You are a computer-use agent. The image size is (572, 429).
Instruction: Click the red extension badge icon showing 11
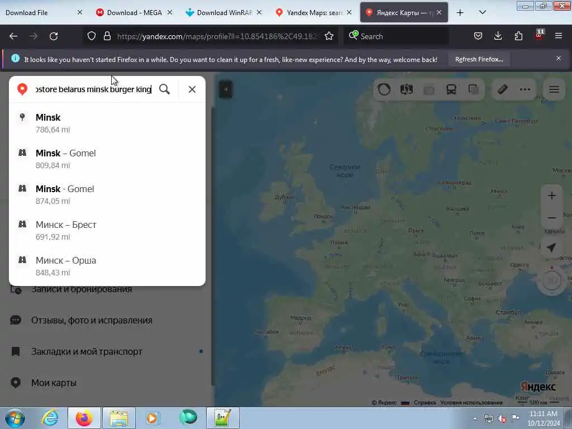tap(539, 35)
